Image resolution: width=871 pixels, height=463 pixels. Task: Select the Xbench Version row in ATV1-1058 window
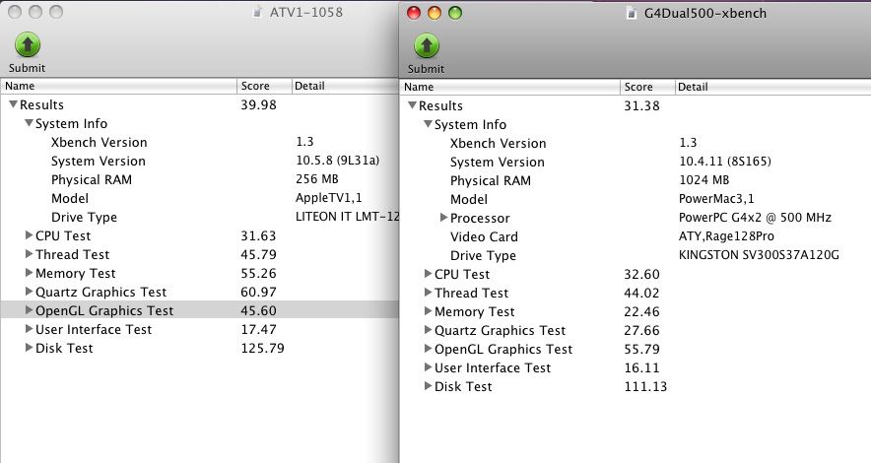click(x=199, y=142)
